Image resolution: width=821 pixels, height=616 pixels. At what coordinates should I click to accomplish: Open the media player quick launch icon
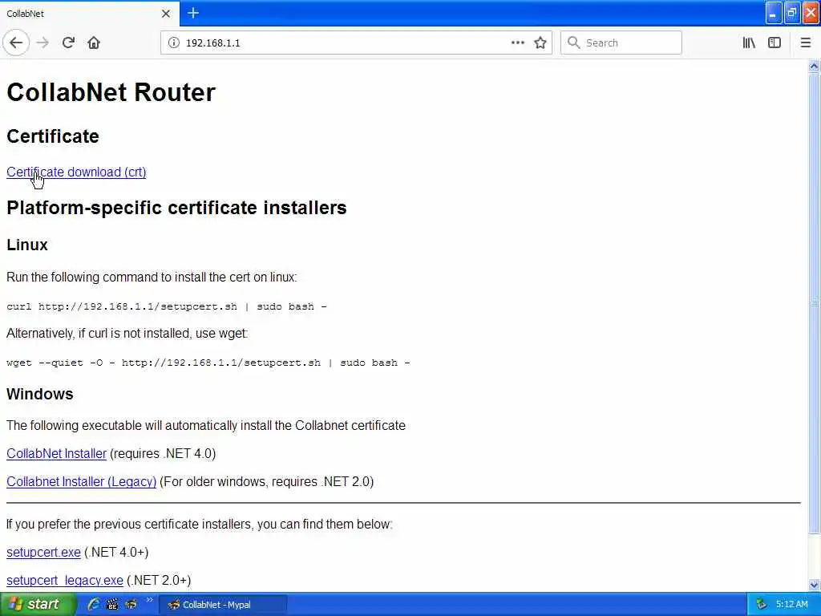click(x=112, y=605)
